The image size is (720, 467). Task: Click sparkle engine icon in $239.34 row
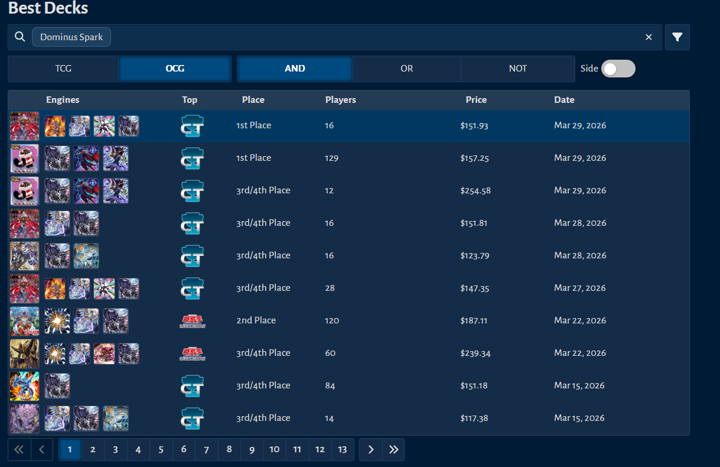point(55,354)
